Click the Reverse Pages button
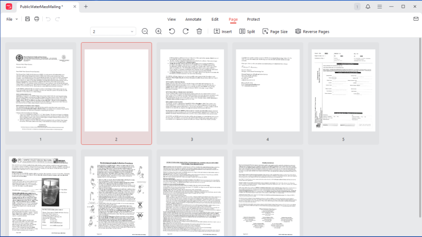The image size is (422, 237). 312,31
